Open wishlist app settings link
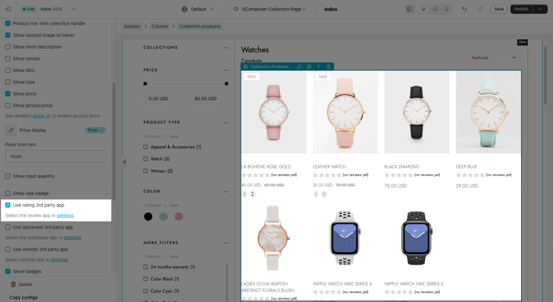Viewport: 553px width, 302px height. 59,260
